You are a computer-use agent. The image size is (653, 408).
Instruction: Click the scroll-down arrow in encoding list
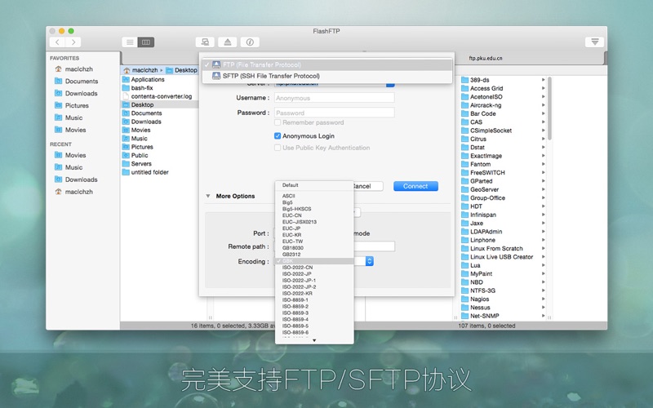point(314,340)
